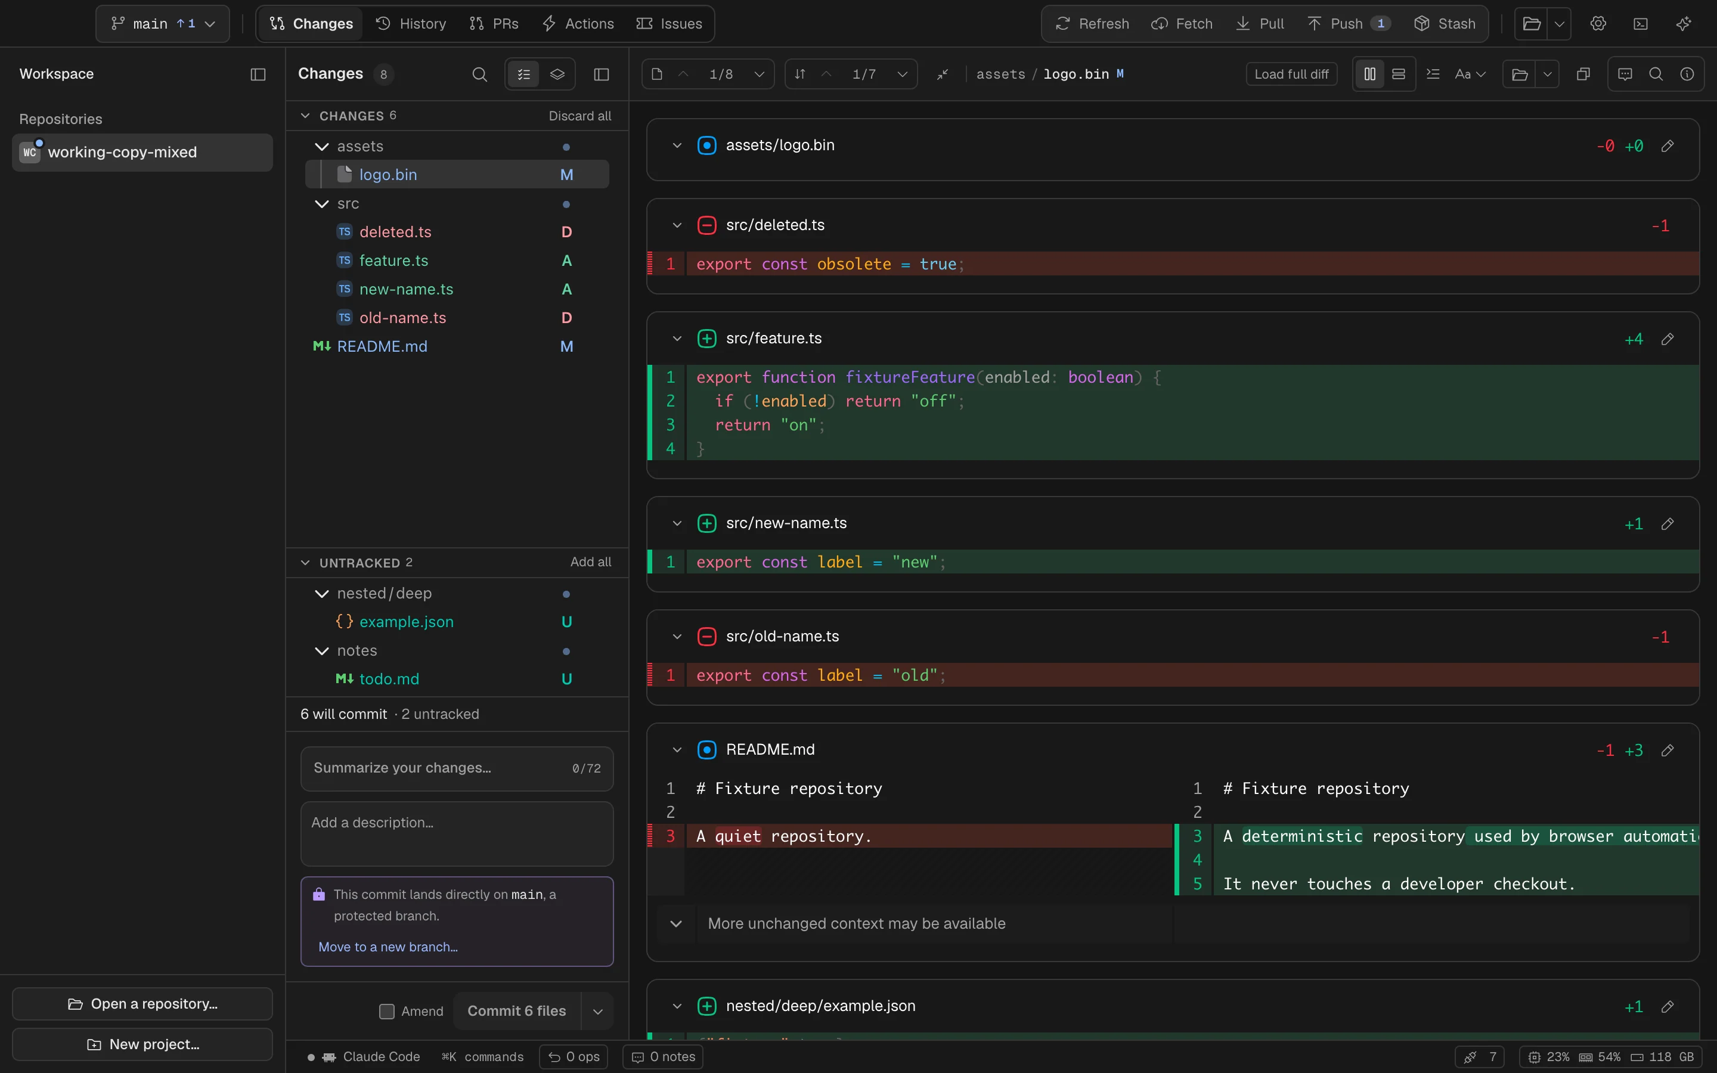The height and width of the screenshot is (1073, 1717).
Task: Push the 1 pending commit
Action: (1349, 23)
